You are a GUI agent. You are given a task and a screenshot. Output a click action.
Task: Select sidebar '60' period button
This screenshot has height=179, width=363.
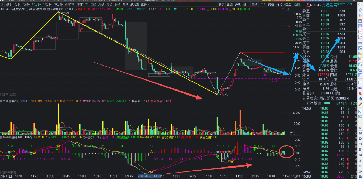(x=360, y=144)
